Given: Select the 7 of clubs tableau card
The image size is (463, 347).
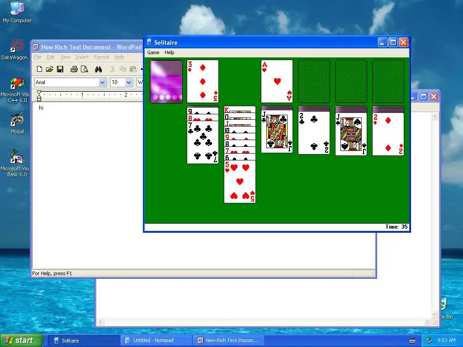Looking at the screenshot, I should coord(203,142).
